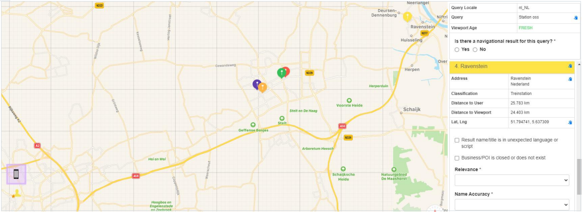The image size is (582, 212).
Task: Click the yellow map pin near Ravenstein
Action: click(x=407, y=17)
